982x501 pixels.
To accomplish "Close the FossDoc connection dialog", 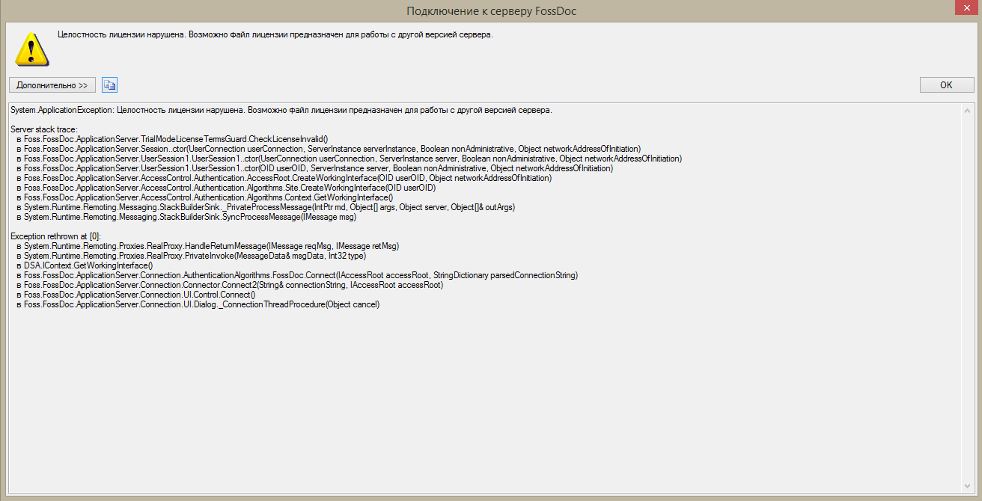I will tap(966, 7).
